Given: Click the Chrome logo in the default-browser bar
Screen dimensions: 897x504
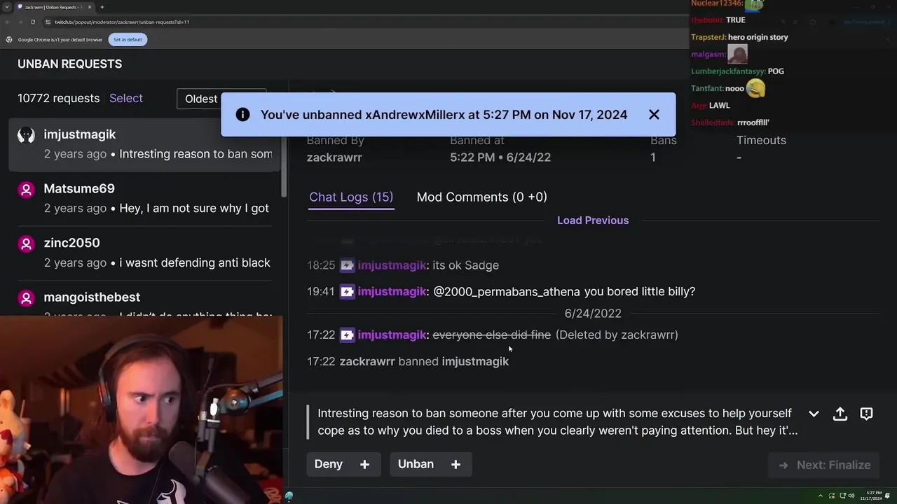Looking at the screenshot, I should coord(9,40).
